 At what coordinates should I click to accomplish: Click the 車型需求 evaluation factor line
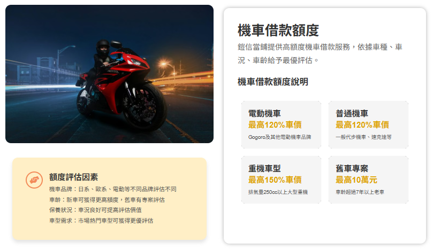tap(101, 221)
